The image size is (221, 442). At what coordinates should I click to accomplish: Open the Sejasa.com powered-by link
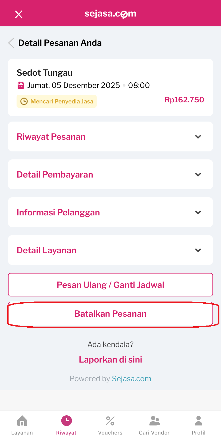coord(132,379)
